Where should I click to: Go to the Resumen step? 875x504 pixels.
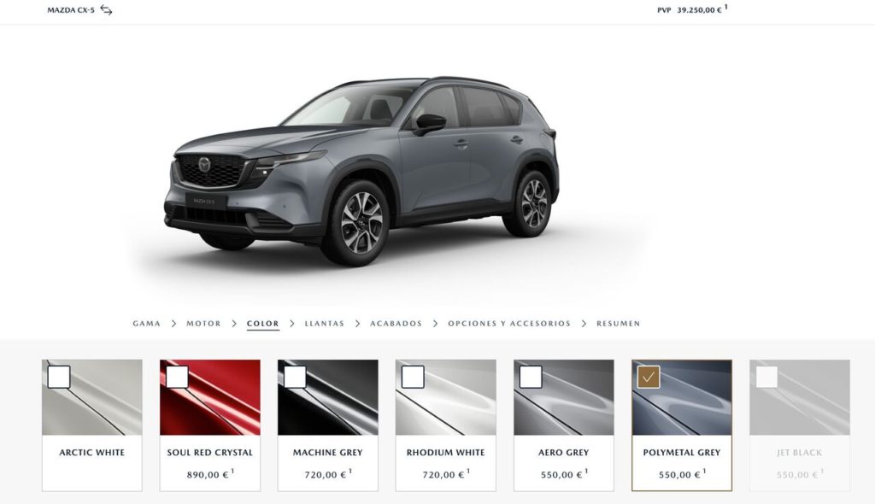click(619, 324)
